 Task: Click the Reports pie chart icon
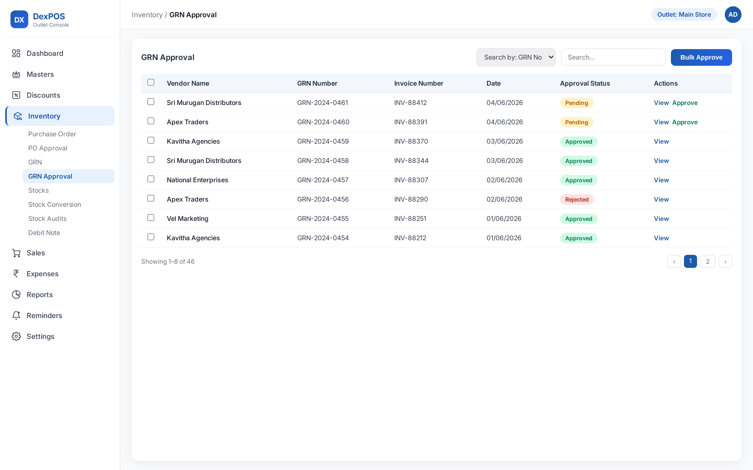tap(16, 295)
